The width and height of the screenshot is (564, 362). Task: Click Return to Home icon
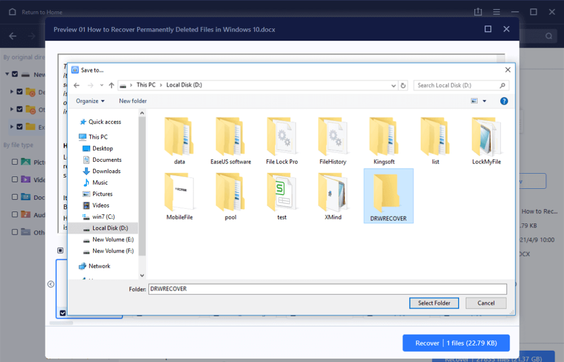(x=12, y=12)
